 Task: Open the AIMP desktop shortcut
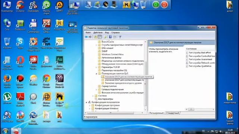(59, 6)
